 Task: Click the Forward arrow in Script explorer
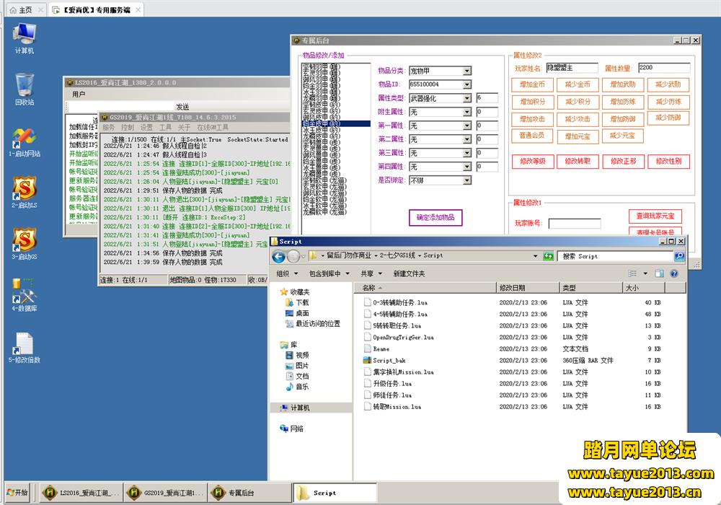coord(293,256)
